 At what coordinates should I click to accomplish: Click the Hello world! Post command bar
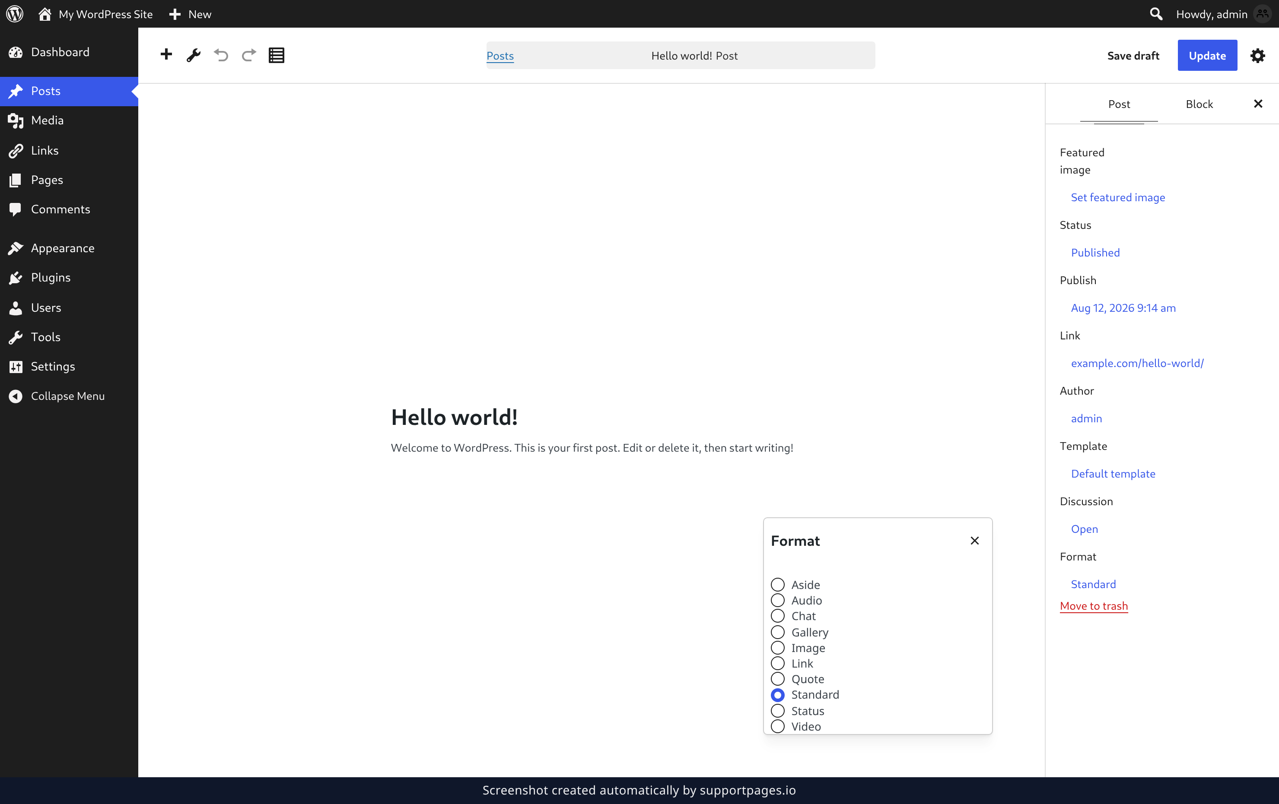tap(681, 55)
